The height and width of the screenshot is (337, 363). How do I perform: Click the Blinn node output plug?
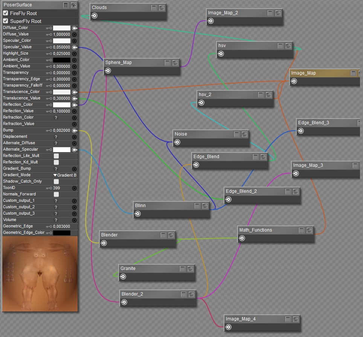(137, 213)
